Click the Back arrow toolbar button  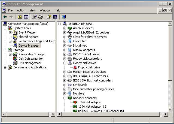5,17
